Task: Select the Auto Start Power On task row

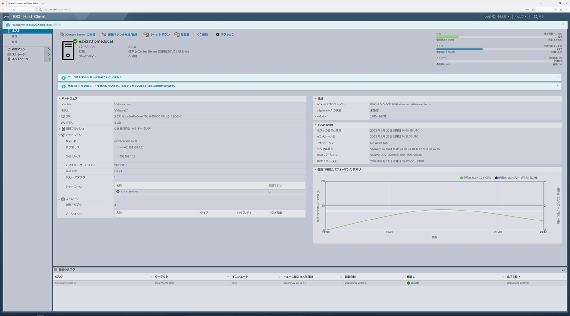Action: point(309,283)
